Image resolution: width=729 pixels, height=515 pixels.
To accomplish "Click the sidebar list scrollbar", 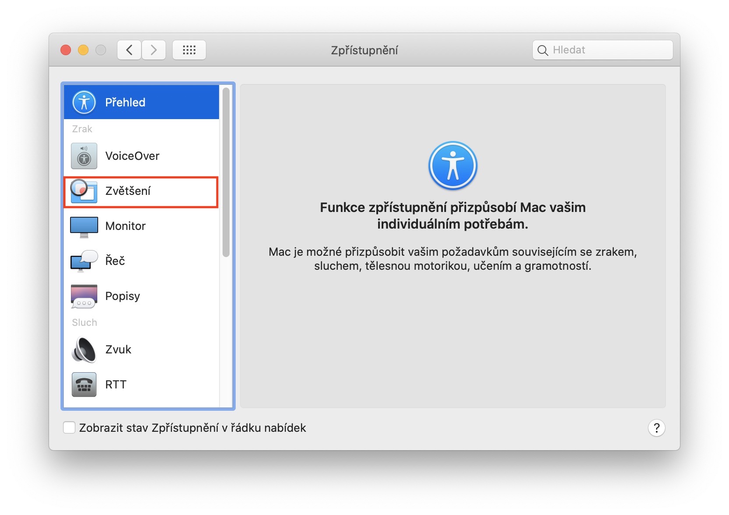I will (x=226, y=173).
